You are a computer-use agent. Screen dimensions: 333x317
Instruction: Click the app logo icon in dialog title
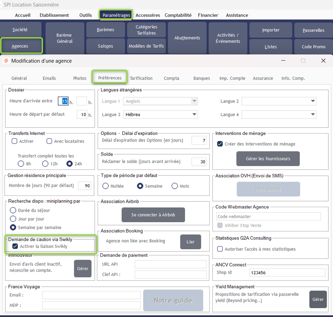[x=6, y=61]
